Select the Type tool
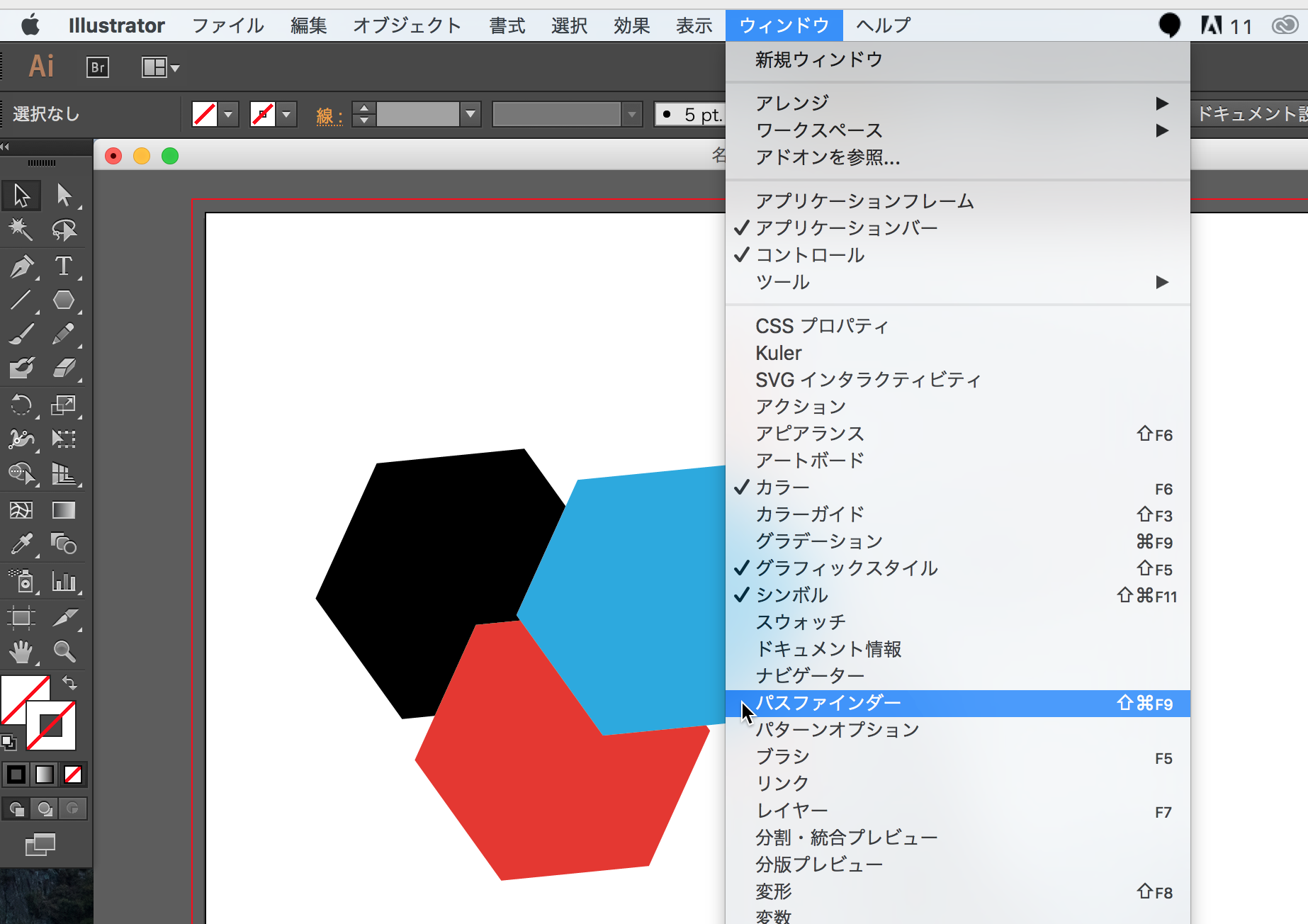The height and width of the screenshot is (924, 1308). pos(64,266)
